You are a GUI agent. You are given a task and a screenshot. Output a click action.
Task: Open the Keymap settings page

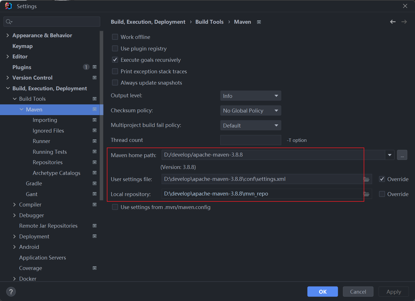(23, 46)
